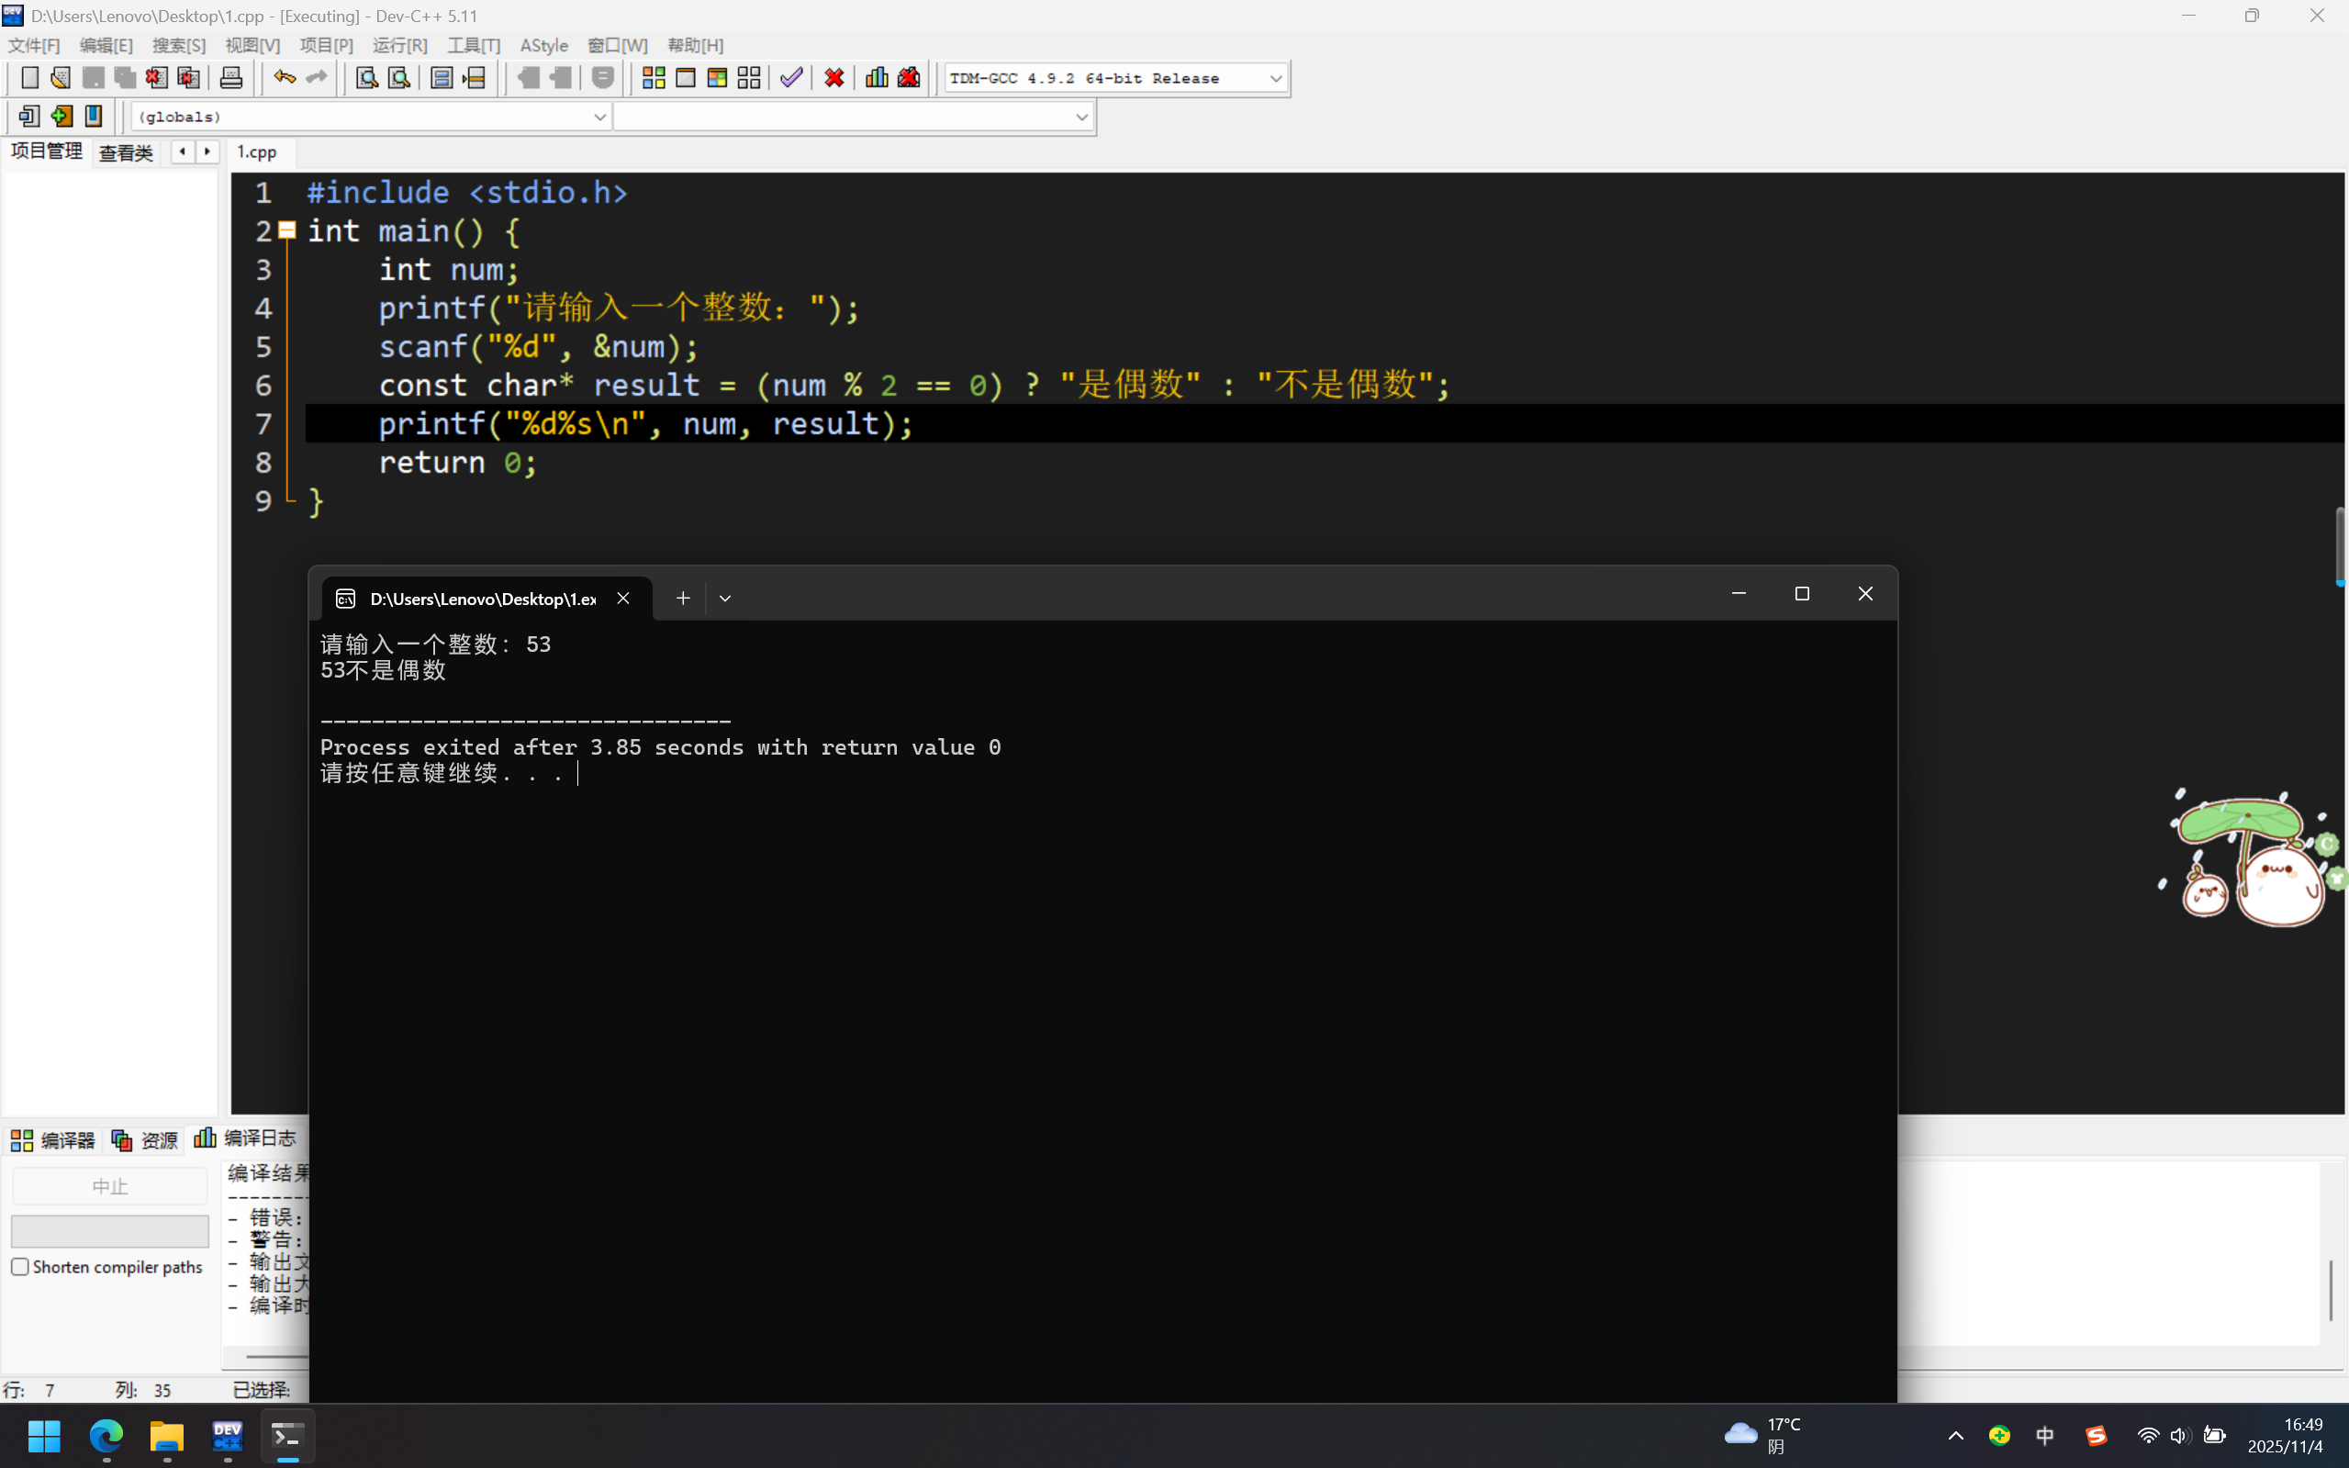Enable Shorten compiler paths checkbox

(x=20, y=1266)
